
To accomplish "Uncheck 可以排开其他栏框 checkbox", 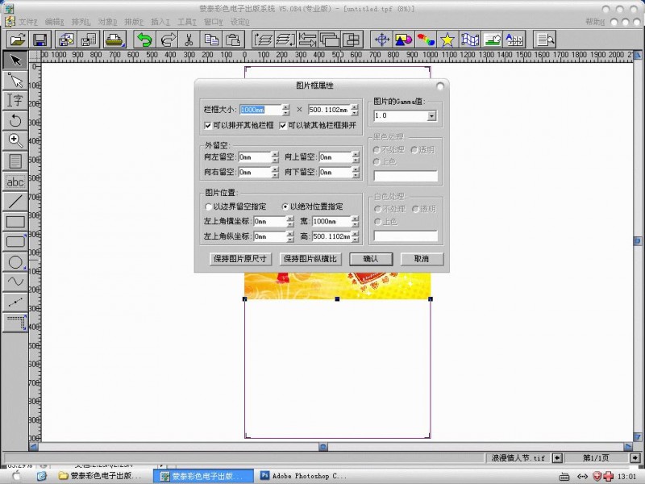I will click(x=209, y=126).
